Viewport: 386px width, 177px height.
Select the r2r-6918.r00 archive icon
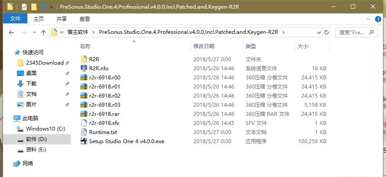coord(84,77)
